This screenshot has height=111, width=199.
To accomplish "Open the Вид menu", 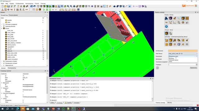I will coord(7,3).
